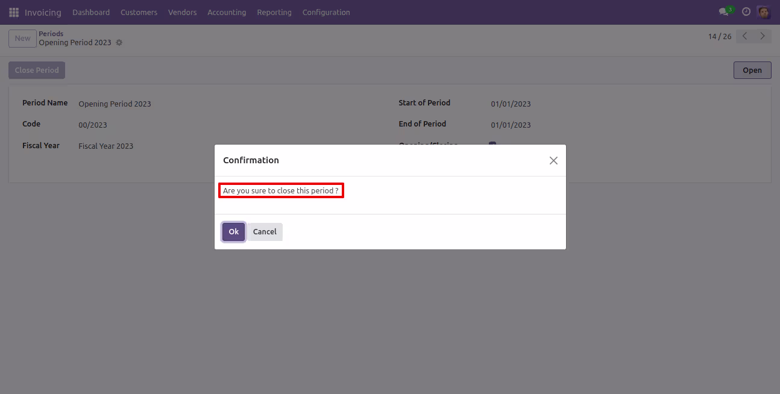Click the gear icon beside Opening Period 2023
The width and height of the screenshot is (780, 394).
[119, 43]
